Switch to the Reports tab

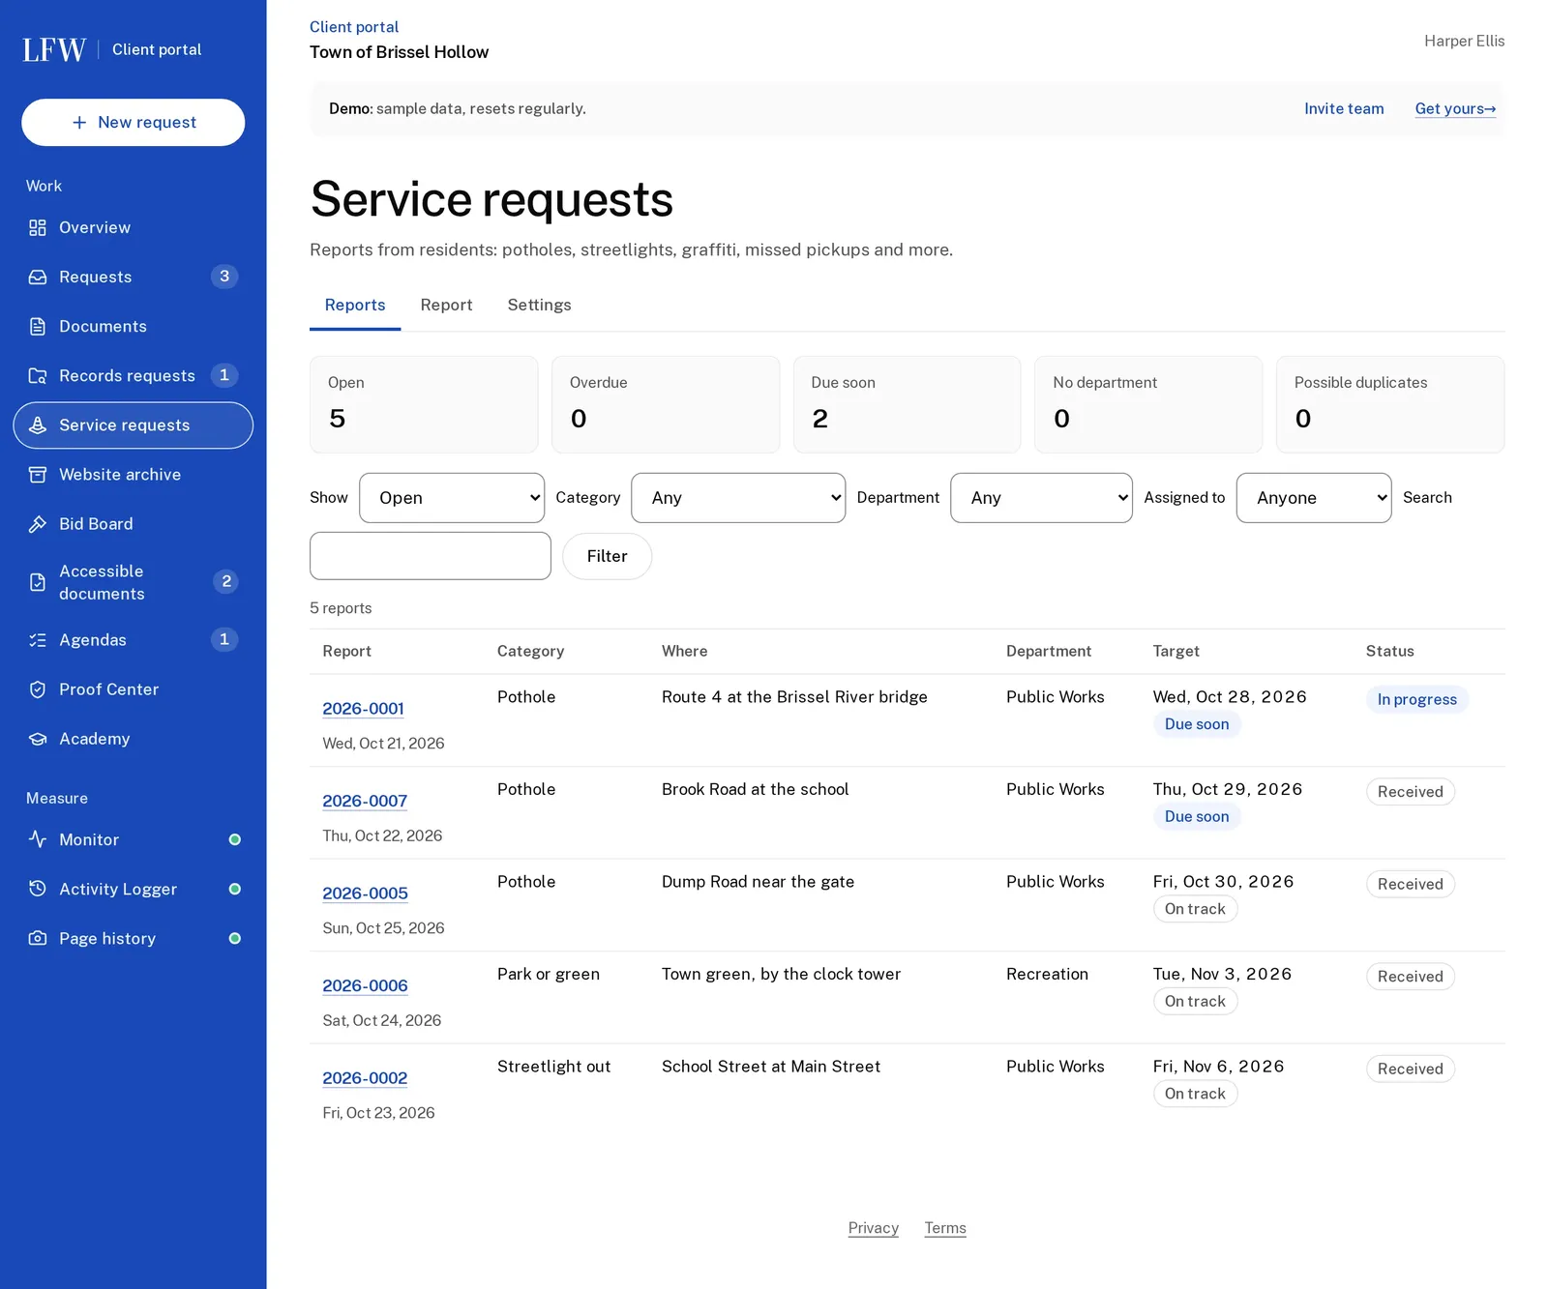pos(355,305)
